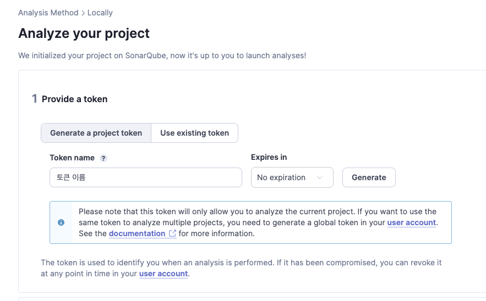Click the chevron arrow in the expiration selector
This screenshot has width=486, height=301.
coord(320,177)
